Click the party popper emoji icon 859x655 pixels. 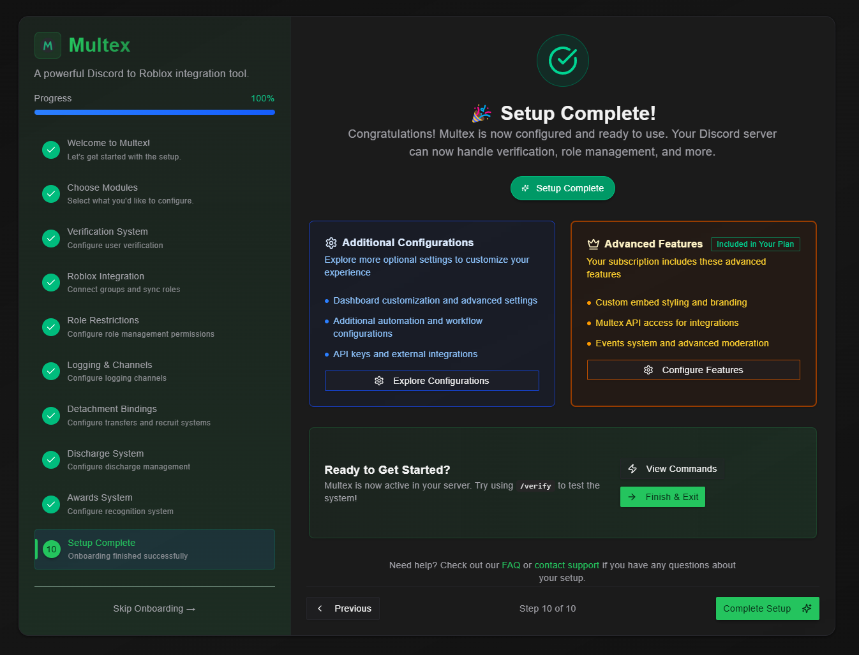coord(482,114)
